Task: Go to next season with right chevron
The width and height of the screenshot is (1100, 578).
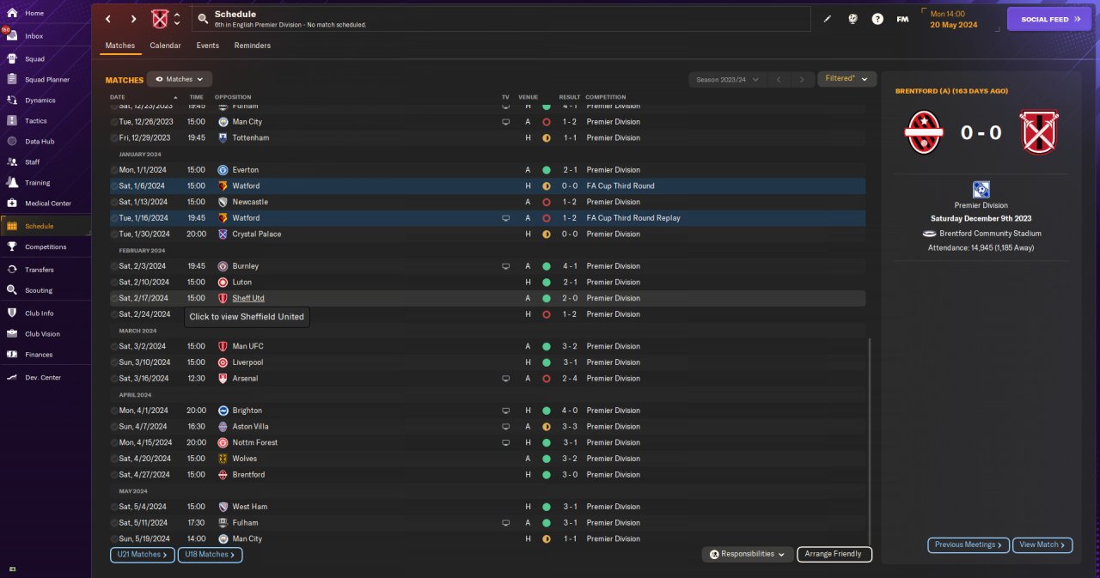Action: pyautogui.click(x=803, y=79)
